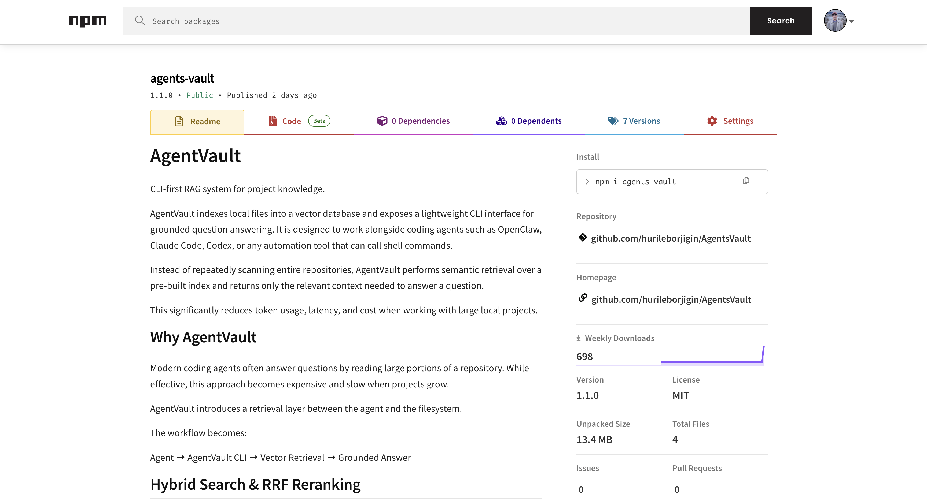Screen dimensions: 927x502
Task: Open the 7 Versions tab
Action: [641, 121]
